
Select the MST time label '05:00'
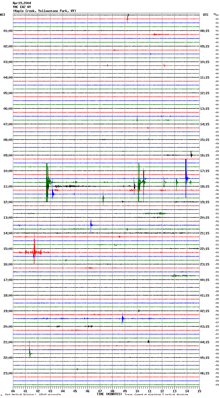tap(8, 93)
